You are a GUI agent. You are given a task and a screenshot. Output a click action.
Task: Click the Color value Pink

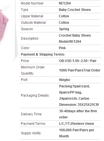coord(62,48)
